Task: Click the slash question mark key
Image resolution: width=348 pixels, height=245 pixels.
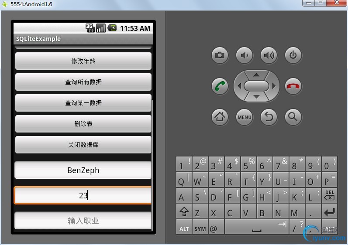Action: click(x=297, y=227)
